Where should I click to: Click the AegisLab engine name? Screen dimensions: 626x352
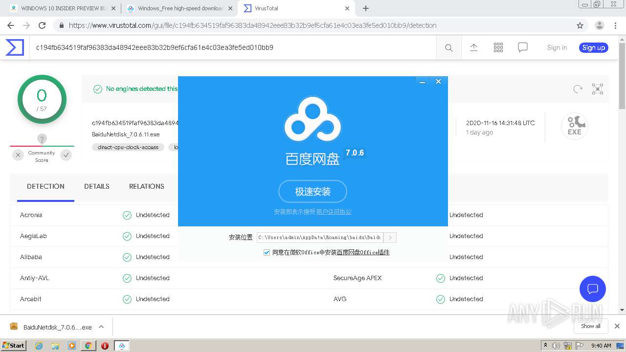click(x=33, y=236)
